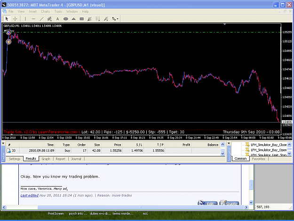Select the Fibonacci Time Zones tool
Image resolution: width=294 pixels, height=221 pixels.
(98, 19)
